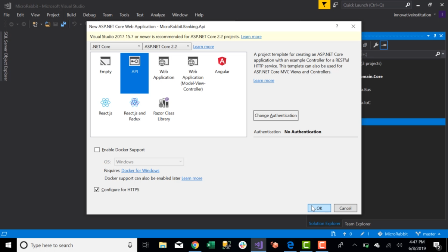Screen dimensions: 448x252
Task: Click the Save All toolbar icon
Action: coord(63,24)
